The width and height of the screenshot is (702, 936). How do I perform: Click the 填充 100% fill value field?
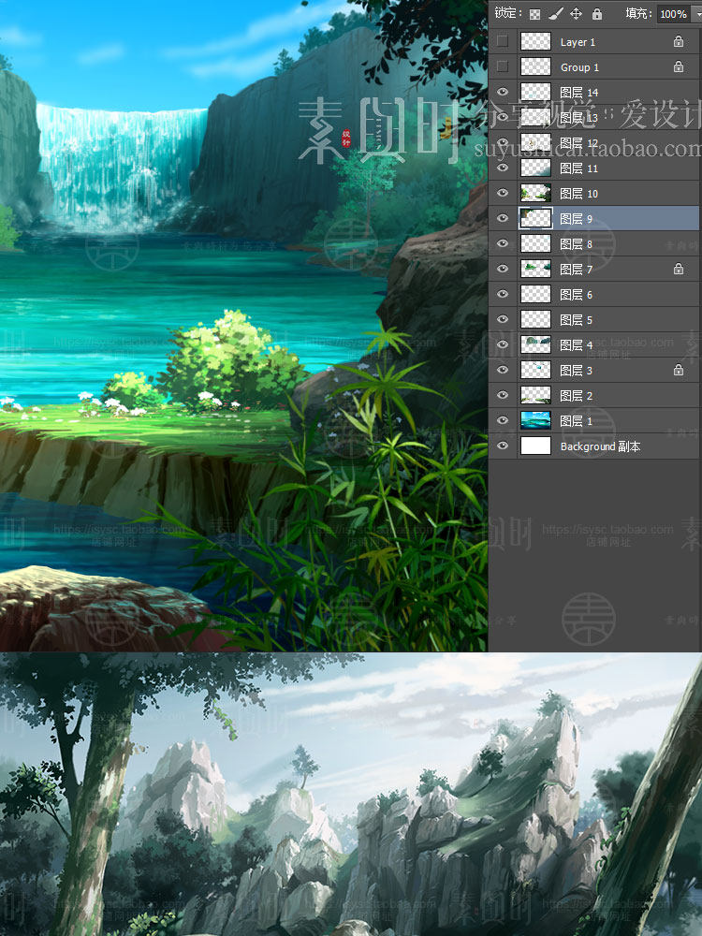tap(673, 14)
